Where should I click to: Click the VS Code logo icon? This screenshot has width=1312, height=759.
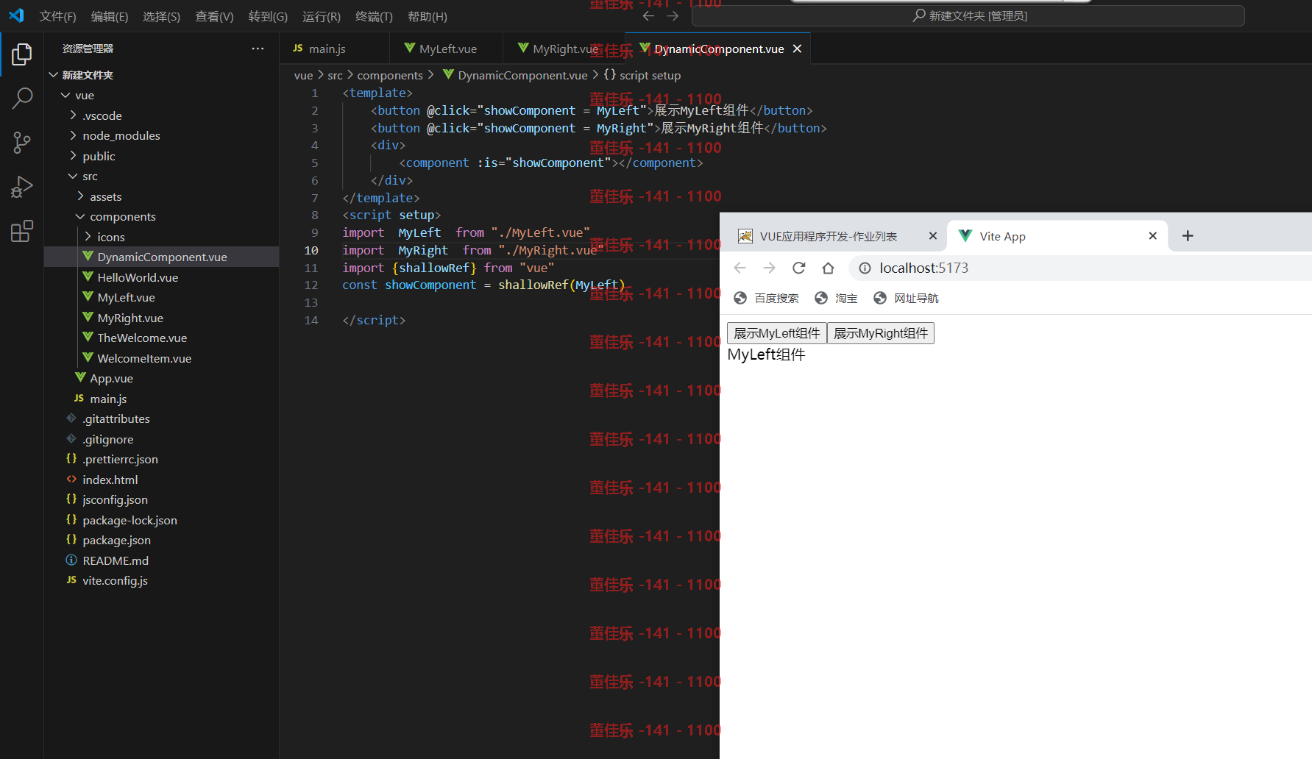point(16,15)
